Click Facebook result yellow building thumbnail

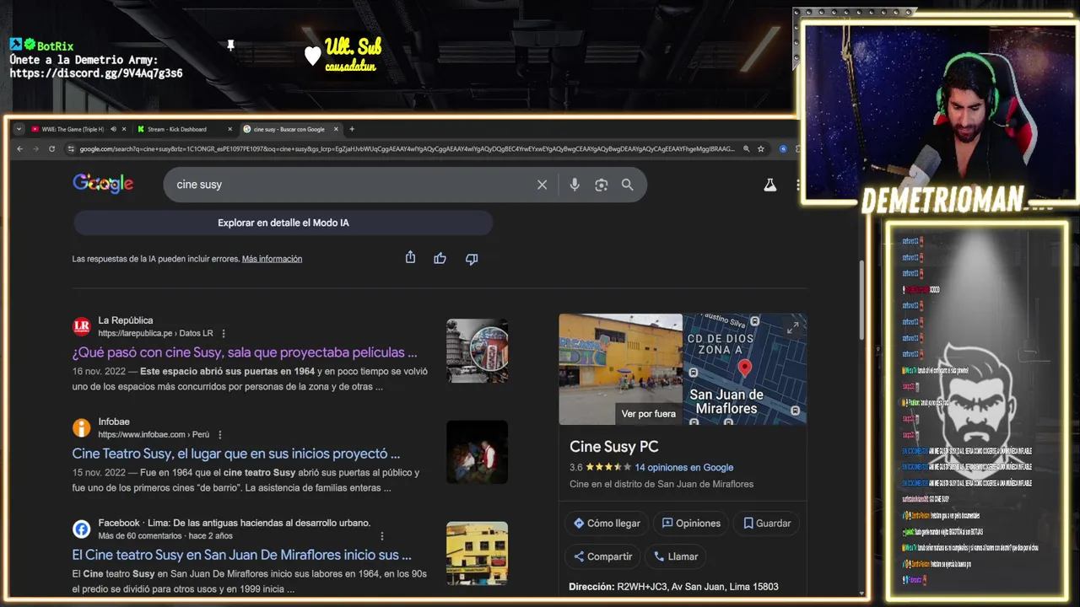point(477,553)
